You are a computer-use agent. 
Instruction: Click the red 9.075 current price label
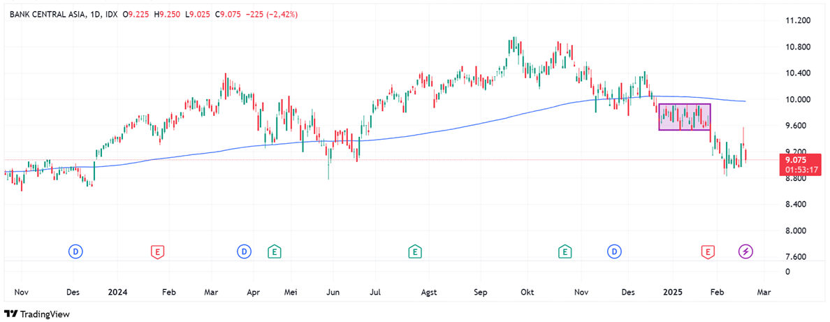click(796, 160)
